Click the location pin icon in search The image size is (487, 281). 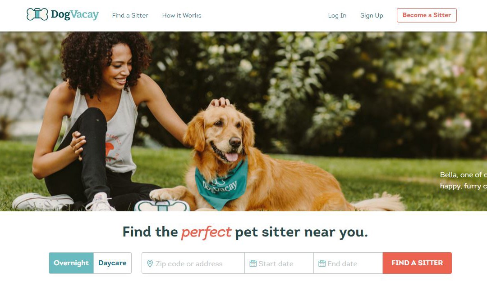tap(150, 263)
